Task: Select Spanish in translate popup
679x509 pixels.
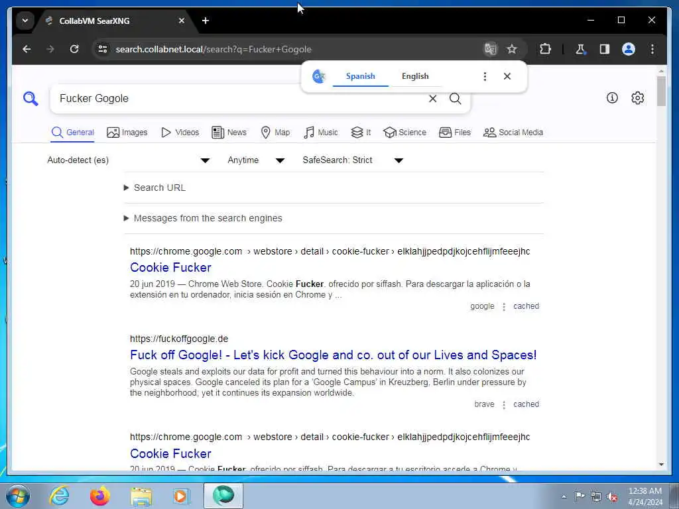Action: pyautogui.click(x=360, y=76)
